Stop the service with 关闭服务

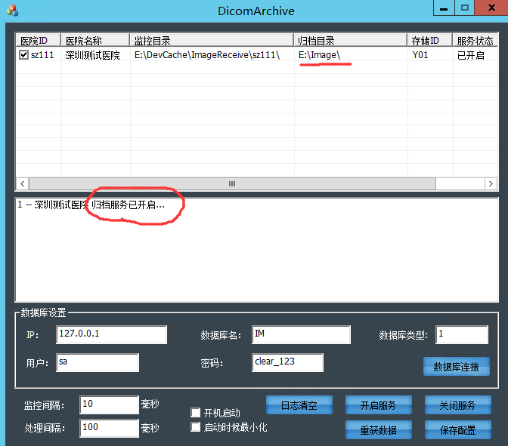pyautogui.click(x=457, y=405)
